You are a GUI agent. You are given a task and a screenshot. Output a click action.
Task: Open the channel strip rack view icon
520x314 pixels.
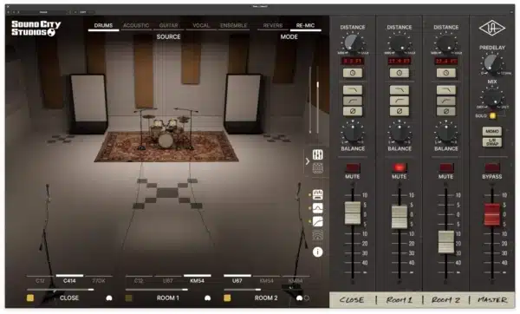point(318,168)
